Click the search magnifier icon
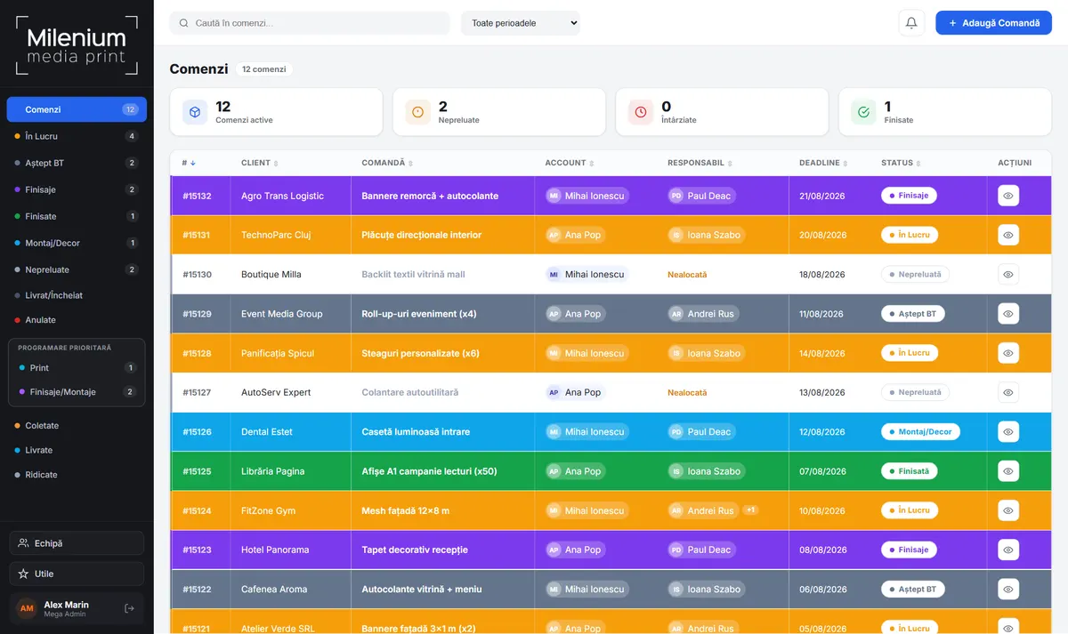 pyautogui.click(x=184, y=23)
